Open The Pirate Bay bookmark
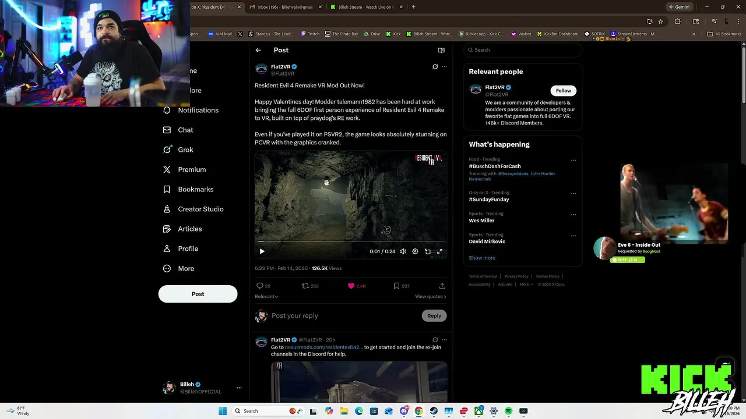 click(x=342, y=34)
